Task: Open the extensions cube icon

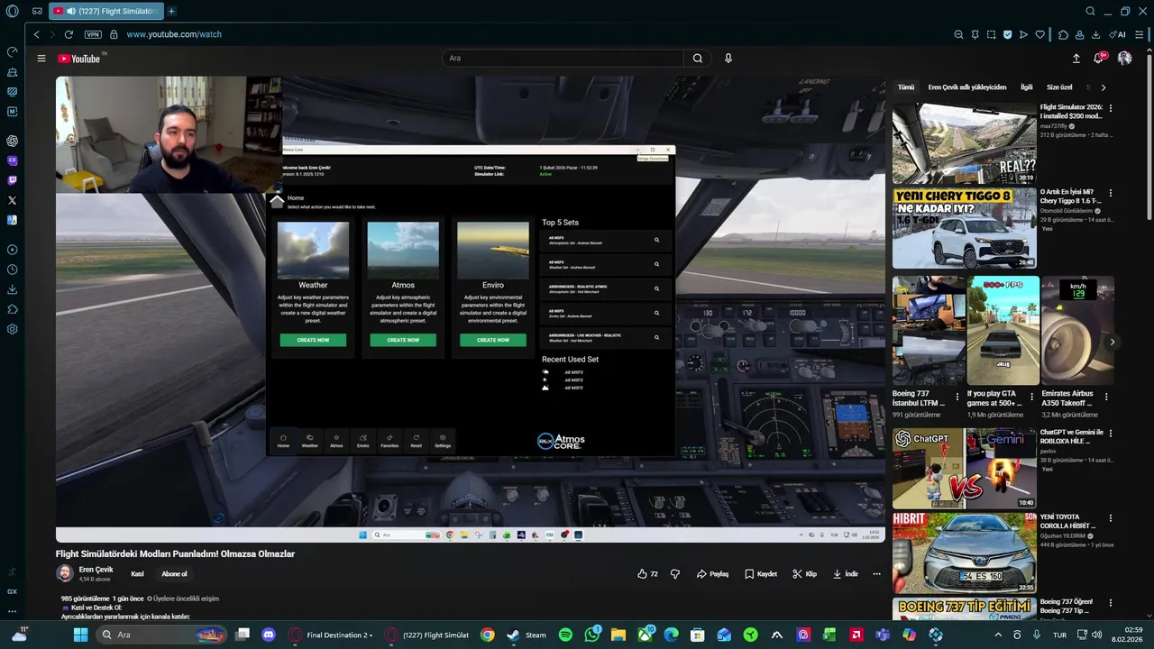Action: [1063, 34]
